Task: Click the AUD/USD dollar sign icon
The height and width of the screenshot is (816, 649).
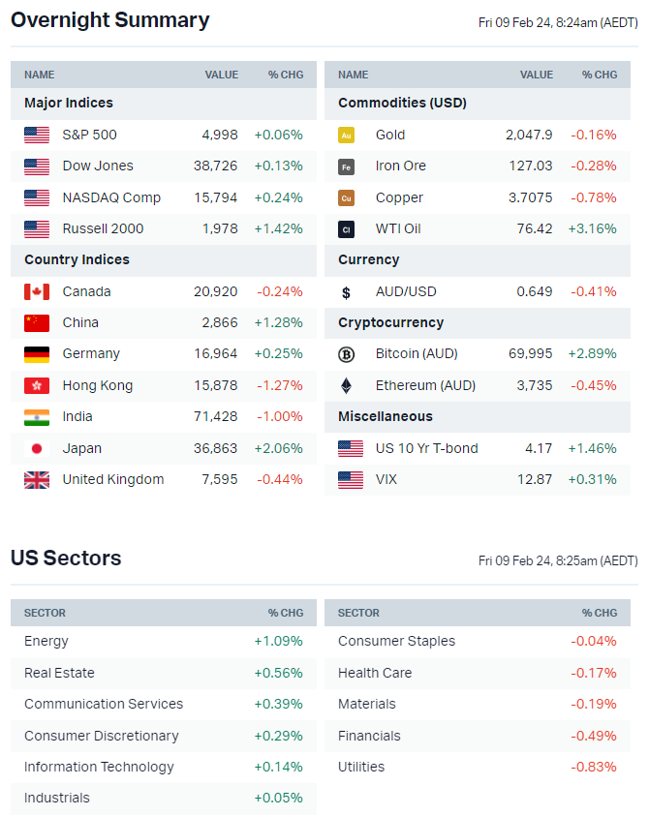Action: click(x=347, y=292)
